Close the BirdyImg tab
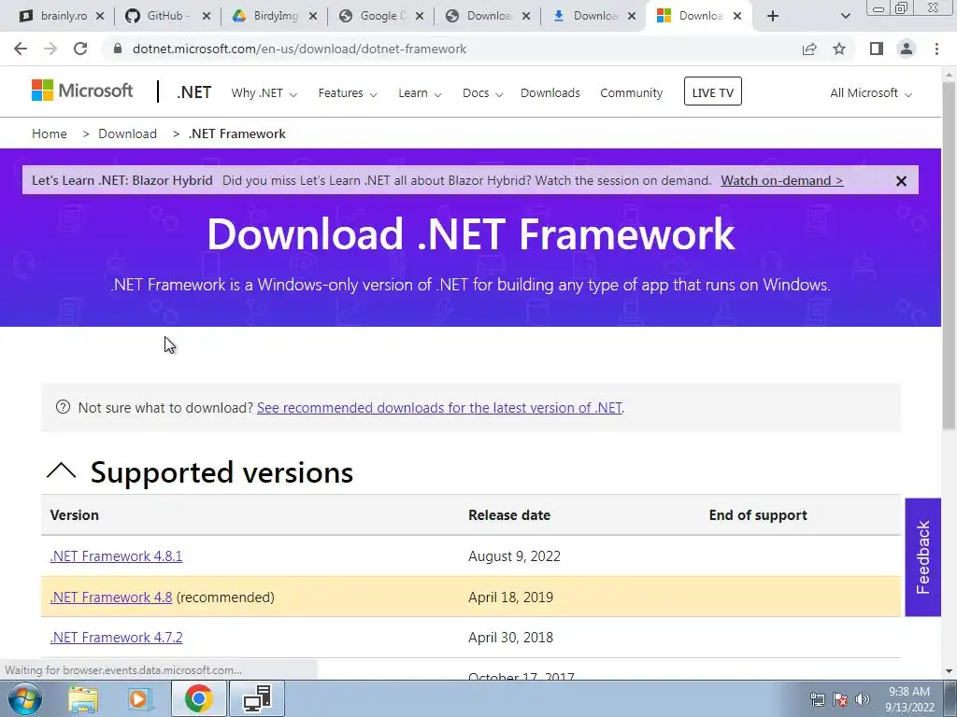This screenshot has width=957, height=717. pyautogui.click(x=313, y=17)
